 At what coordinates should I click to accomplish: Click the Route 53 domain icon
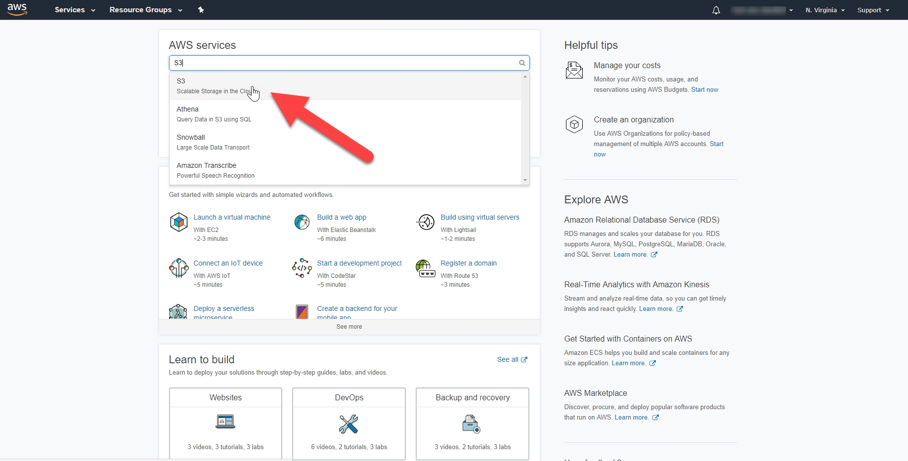click(426, 269)
